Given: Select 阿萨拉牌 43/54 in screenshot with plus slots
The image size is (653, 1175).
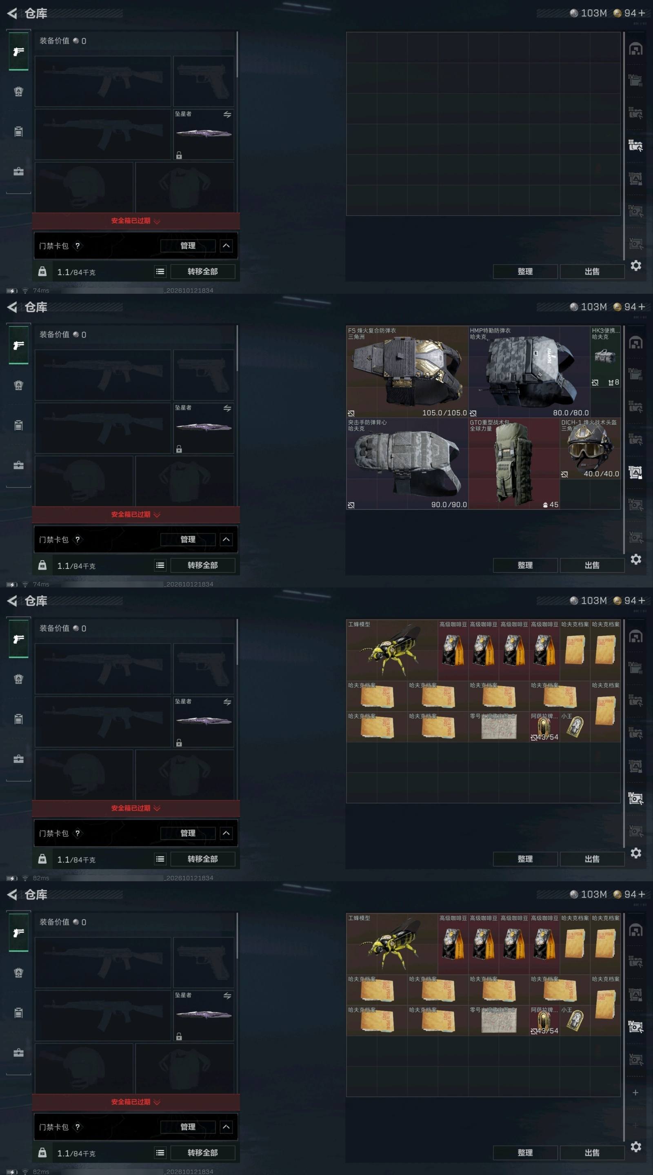Looking at the screenshot, I should click(544, 1020).
